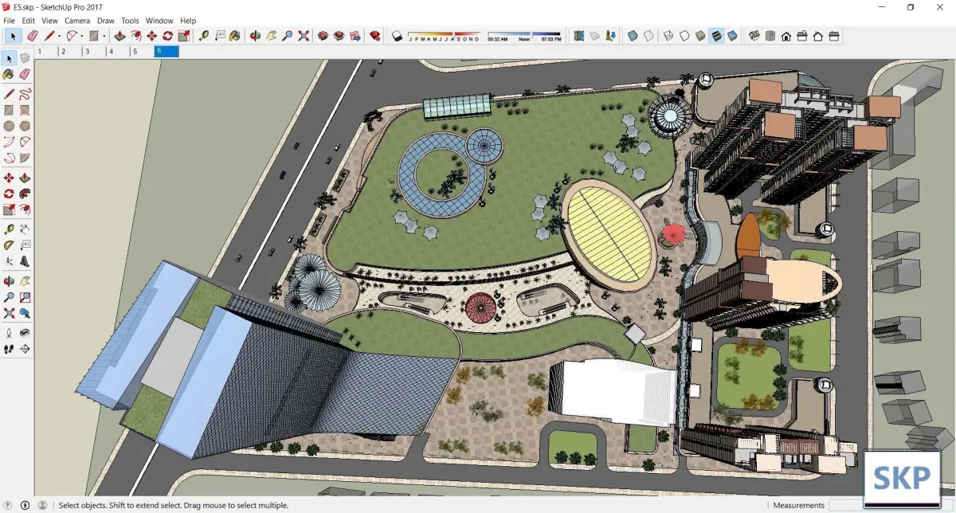Choose the Move tool in top toolbar
Viewport: 956px width, 513px height.
151,36
